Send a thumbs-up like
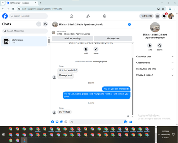 (x=131, y=122)
